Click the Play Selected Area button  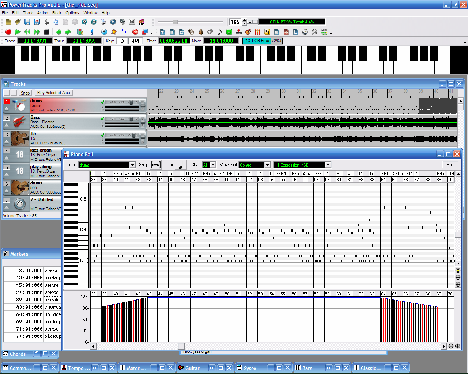pyautogui.click(x=53, y=93)
